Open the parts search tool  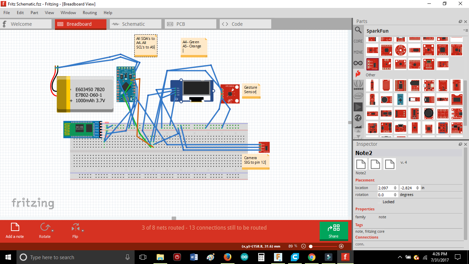358,30
